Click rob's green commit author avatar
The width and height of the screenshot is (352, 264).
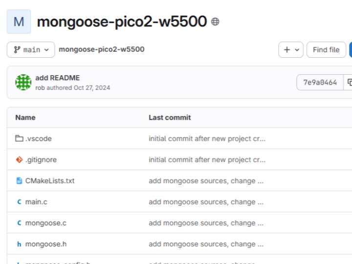click(23, 83)
